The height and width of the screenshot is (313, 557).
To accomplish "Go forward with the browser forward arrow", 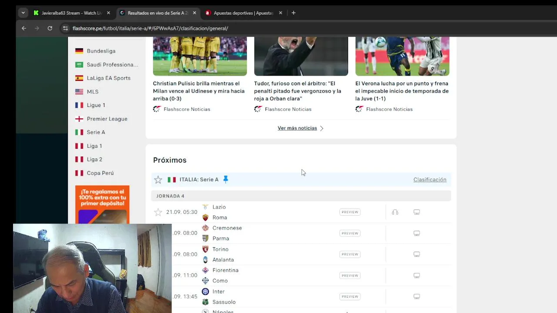I will click(37, 28).
